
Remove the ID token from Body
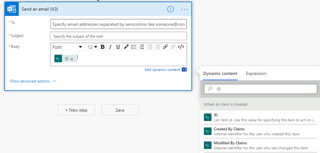click(x=72, y=59)
